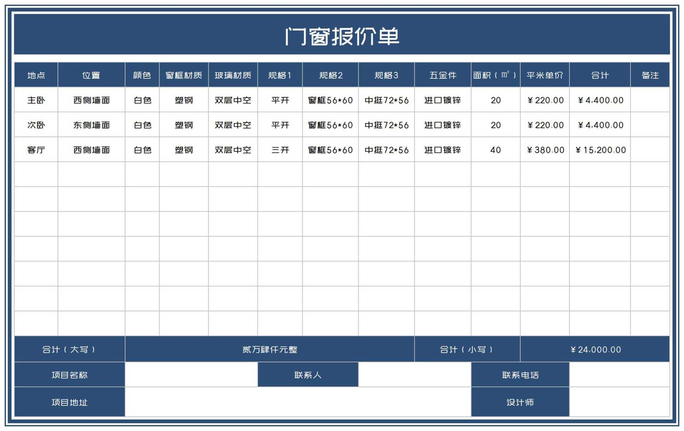This screenshot has width=684, height=431.
Task: Click the 三开 cell
Action: coord(280,150)
